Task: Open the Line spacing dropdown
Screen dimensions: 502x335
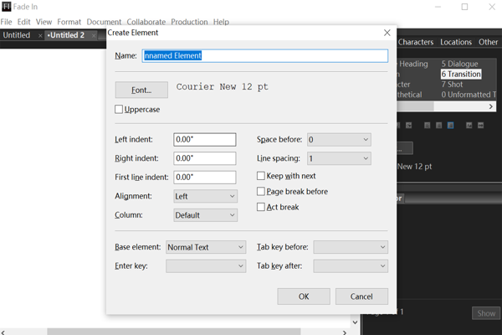Action: 339,158
